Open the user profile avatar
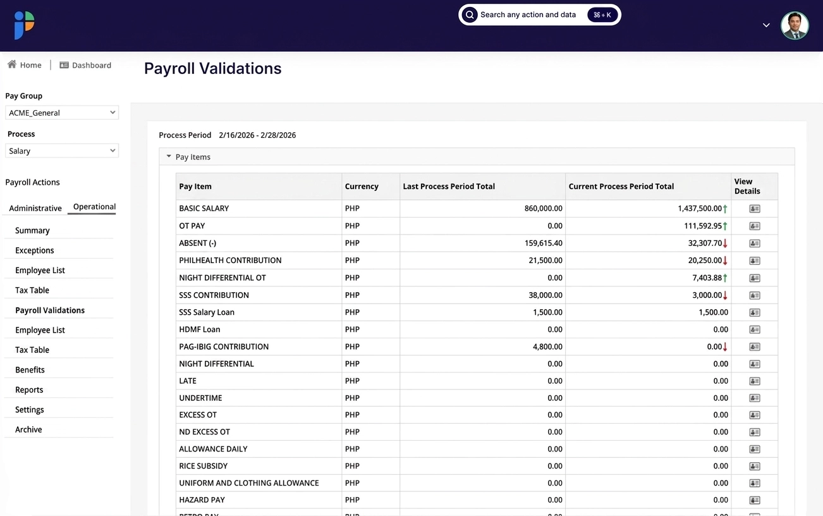 (795, 26)
